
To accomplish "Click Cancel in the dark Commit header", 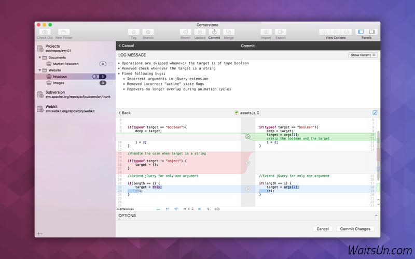I will pyautogui.click(x=126, y=46).
